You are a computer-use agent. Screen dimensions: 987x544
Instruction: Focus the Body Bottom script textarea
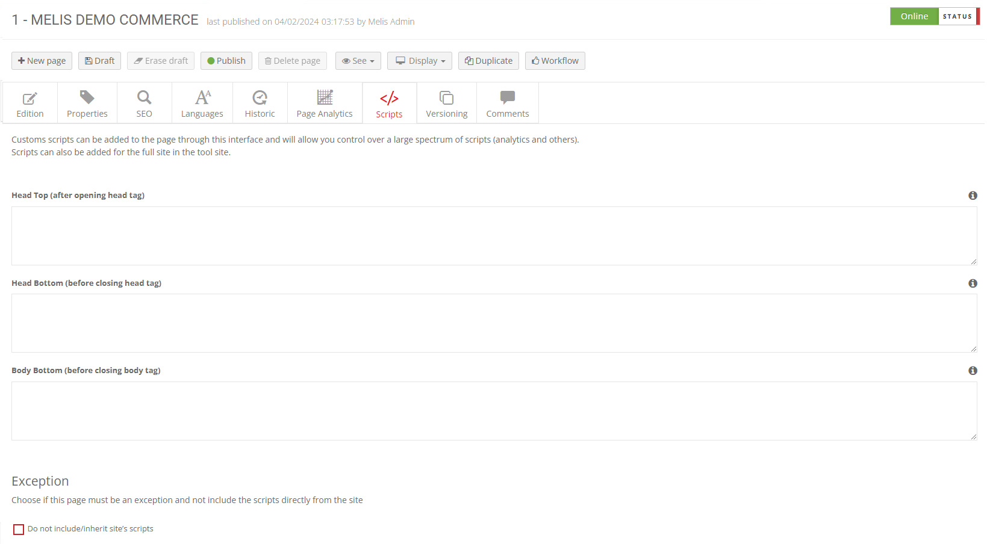tap(494, 411)
